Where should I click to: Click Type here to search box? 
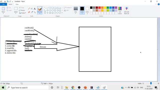point(27,87)
